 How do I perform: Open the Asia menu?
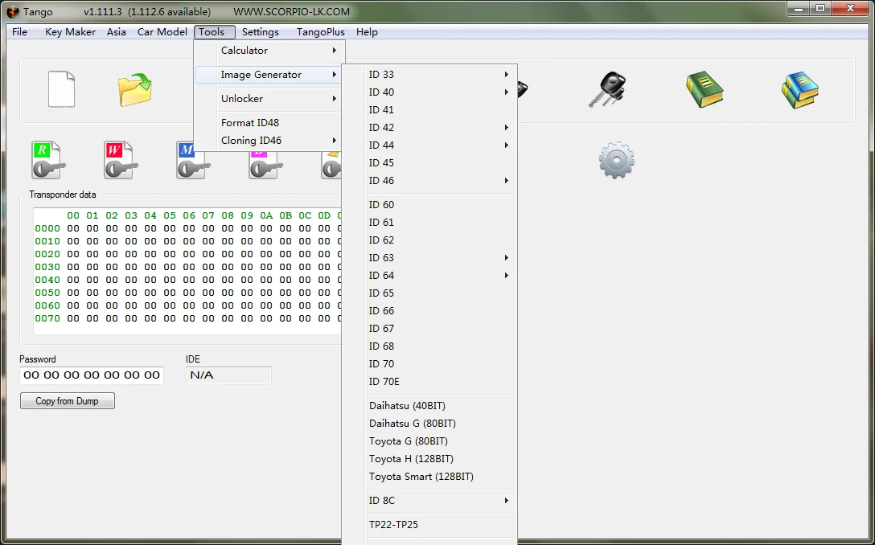coord(117,32)
